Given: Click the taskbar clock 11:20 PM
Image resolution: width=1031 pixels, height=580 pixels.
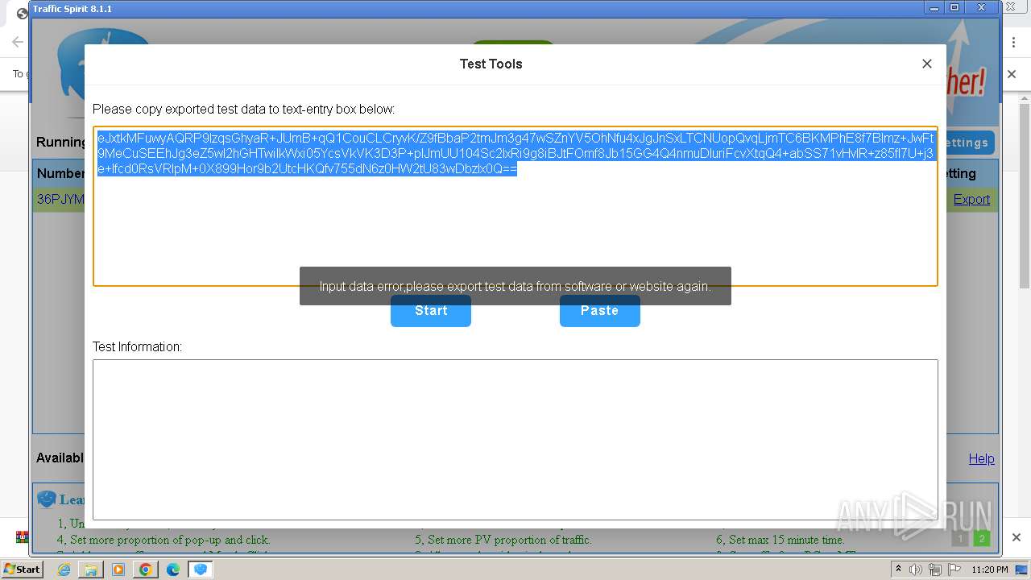Looking at the screenshot, I should 990,570.
